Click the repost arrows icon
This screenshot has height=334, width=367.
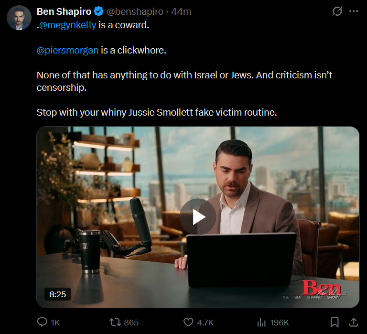(x=115, y=323)
